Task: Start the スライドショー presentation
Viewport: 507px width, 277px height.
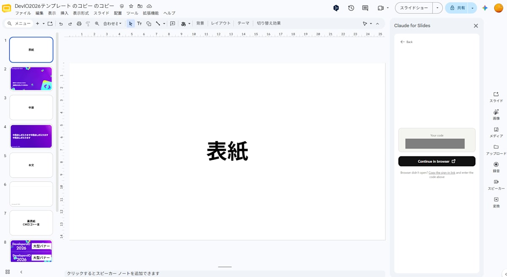Action: [x=414, y=8]
